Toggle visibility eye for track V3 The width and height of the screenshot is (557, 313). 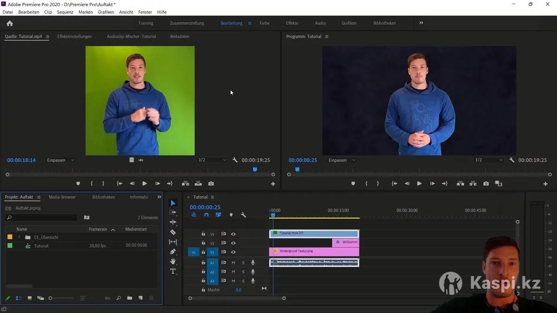pyautogui.click(x=233, y=234)
